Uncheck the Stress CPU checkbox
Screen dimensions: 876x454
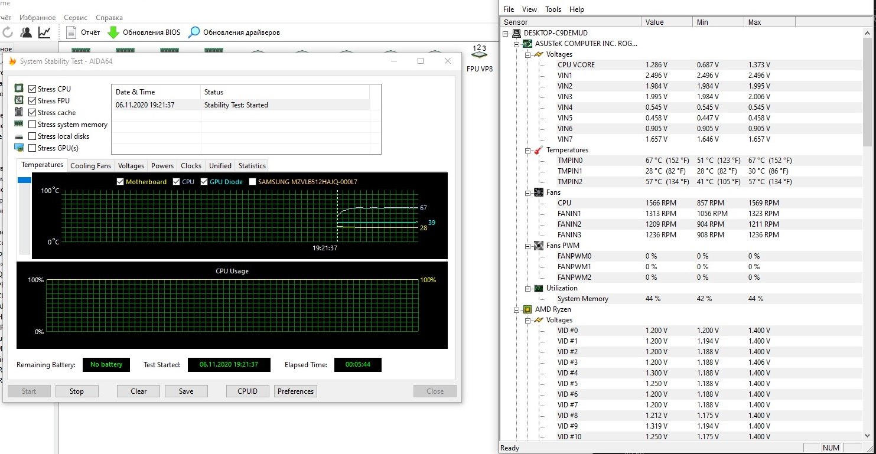coord(32,89)
